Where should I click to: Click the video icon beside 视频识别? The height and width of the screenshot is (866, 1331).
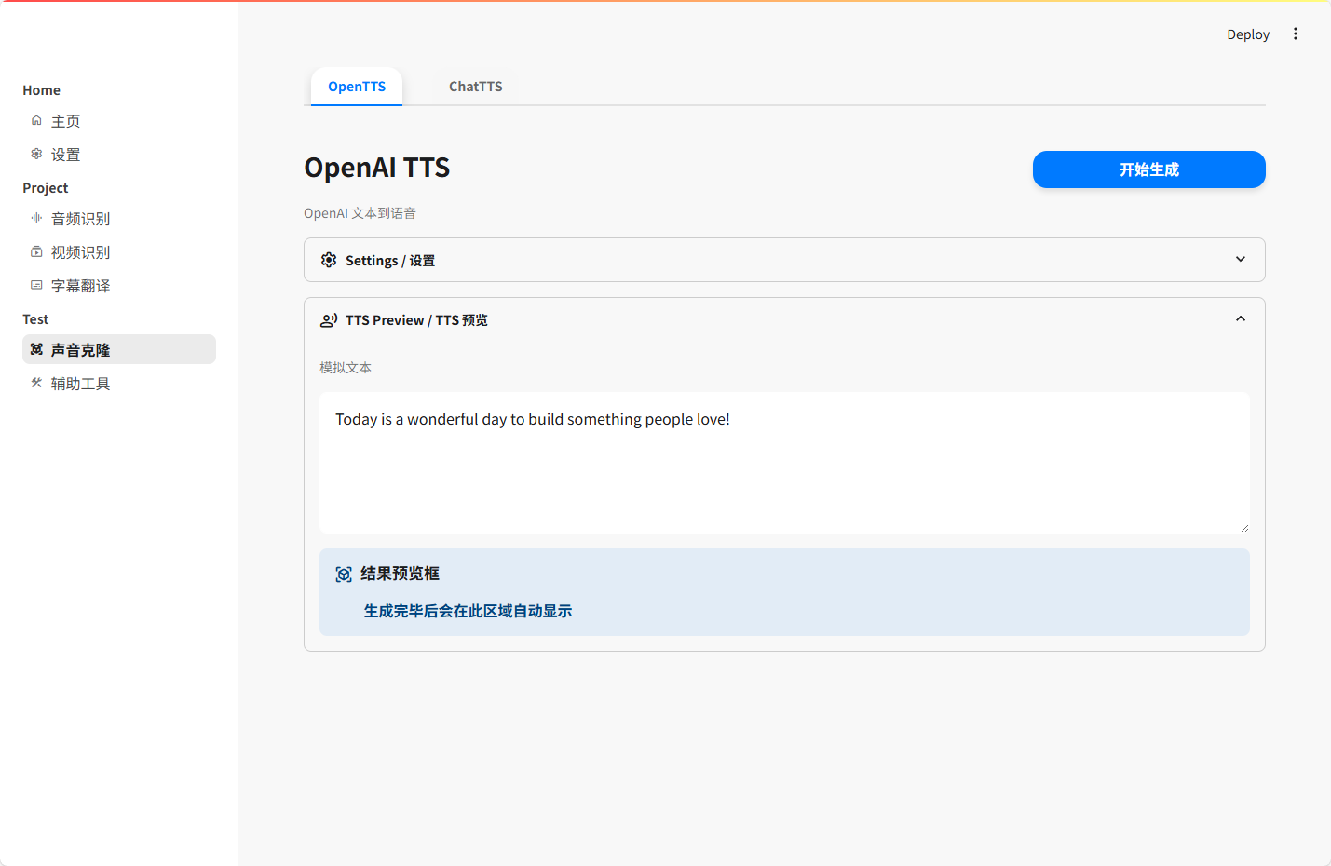tap(36, 251)
